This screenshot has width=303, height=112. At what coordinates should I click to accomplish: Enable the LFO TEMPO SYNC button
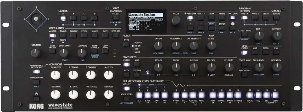(x=245, y=64)
